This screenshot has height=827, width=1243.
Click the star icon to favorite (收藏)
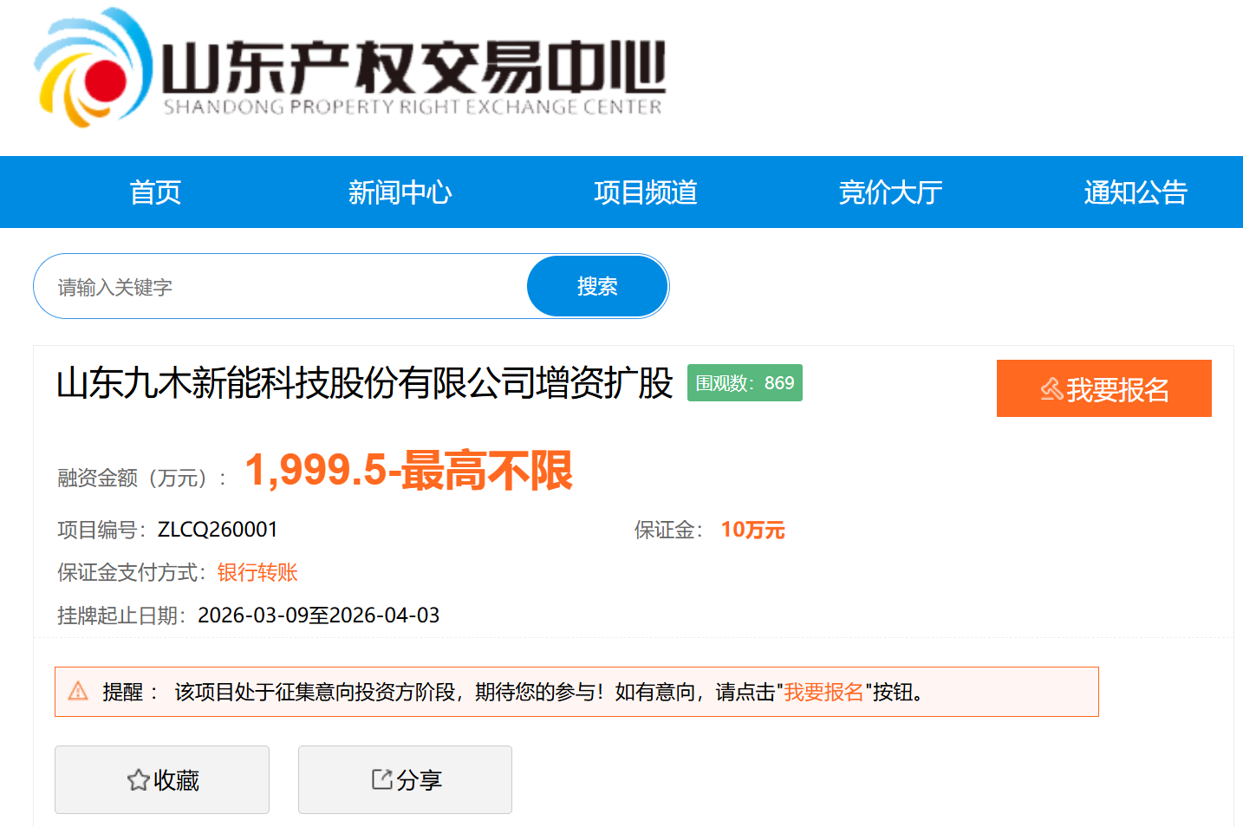(138, 780)
